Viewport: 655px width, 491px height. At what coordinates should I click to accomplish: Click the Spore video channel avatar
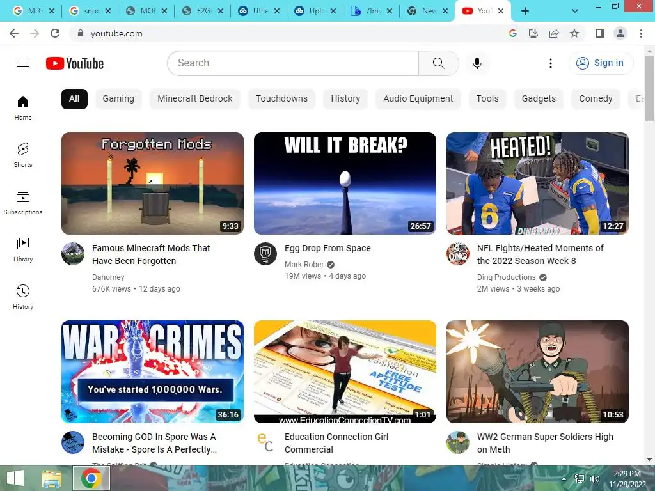pyautogui.click(x=73, y=442)
